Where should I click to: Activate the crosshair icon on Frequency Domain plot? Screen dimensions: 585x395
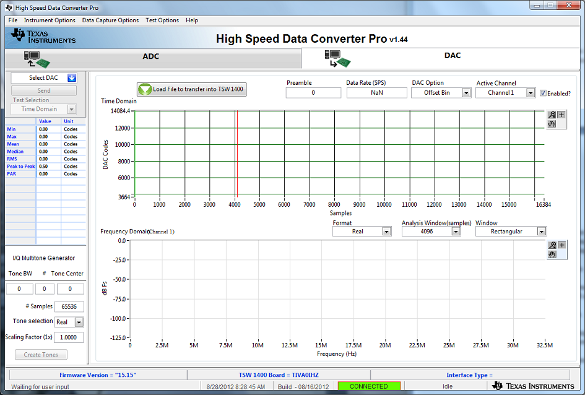(x=561, y=245)
